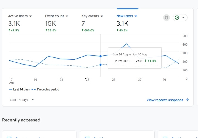
Task: Click the 240 new users tooltip value
Action: click(139, 61)
